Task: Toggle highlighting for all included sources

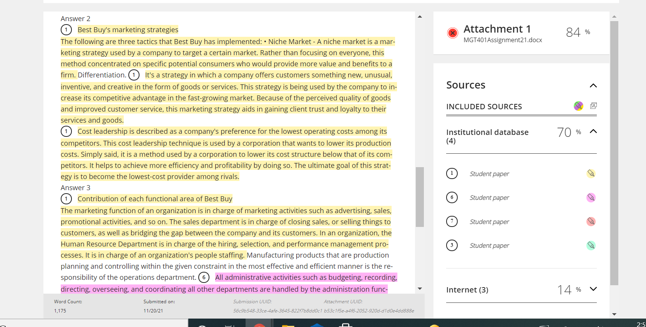Action: pos(578,106)
